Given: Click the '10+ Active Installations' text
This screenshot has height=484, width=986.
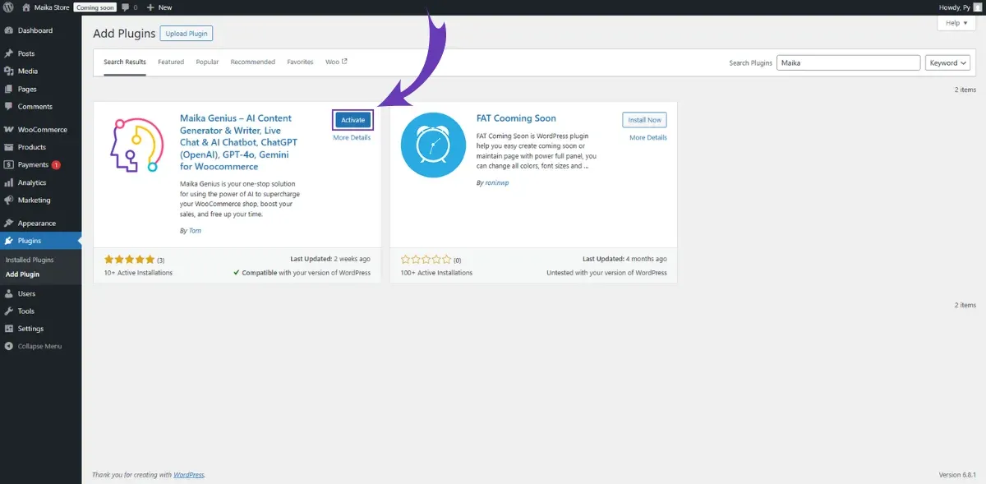Looking at the screenshot, I should click(139, 273).
